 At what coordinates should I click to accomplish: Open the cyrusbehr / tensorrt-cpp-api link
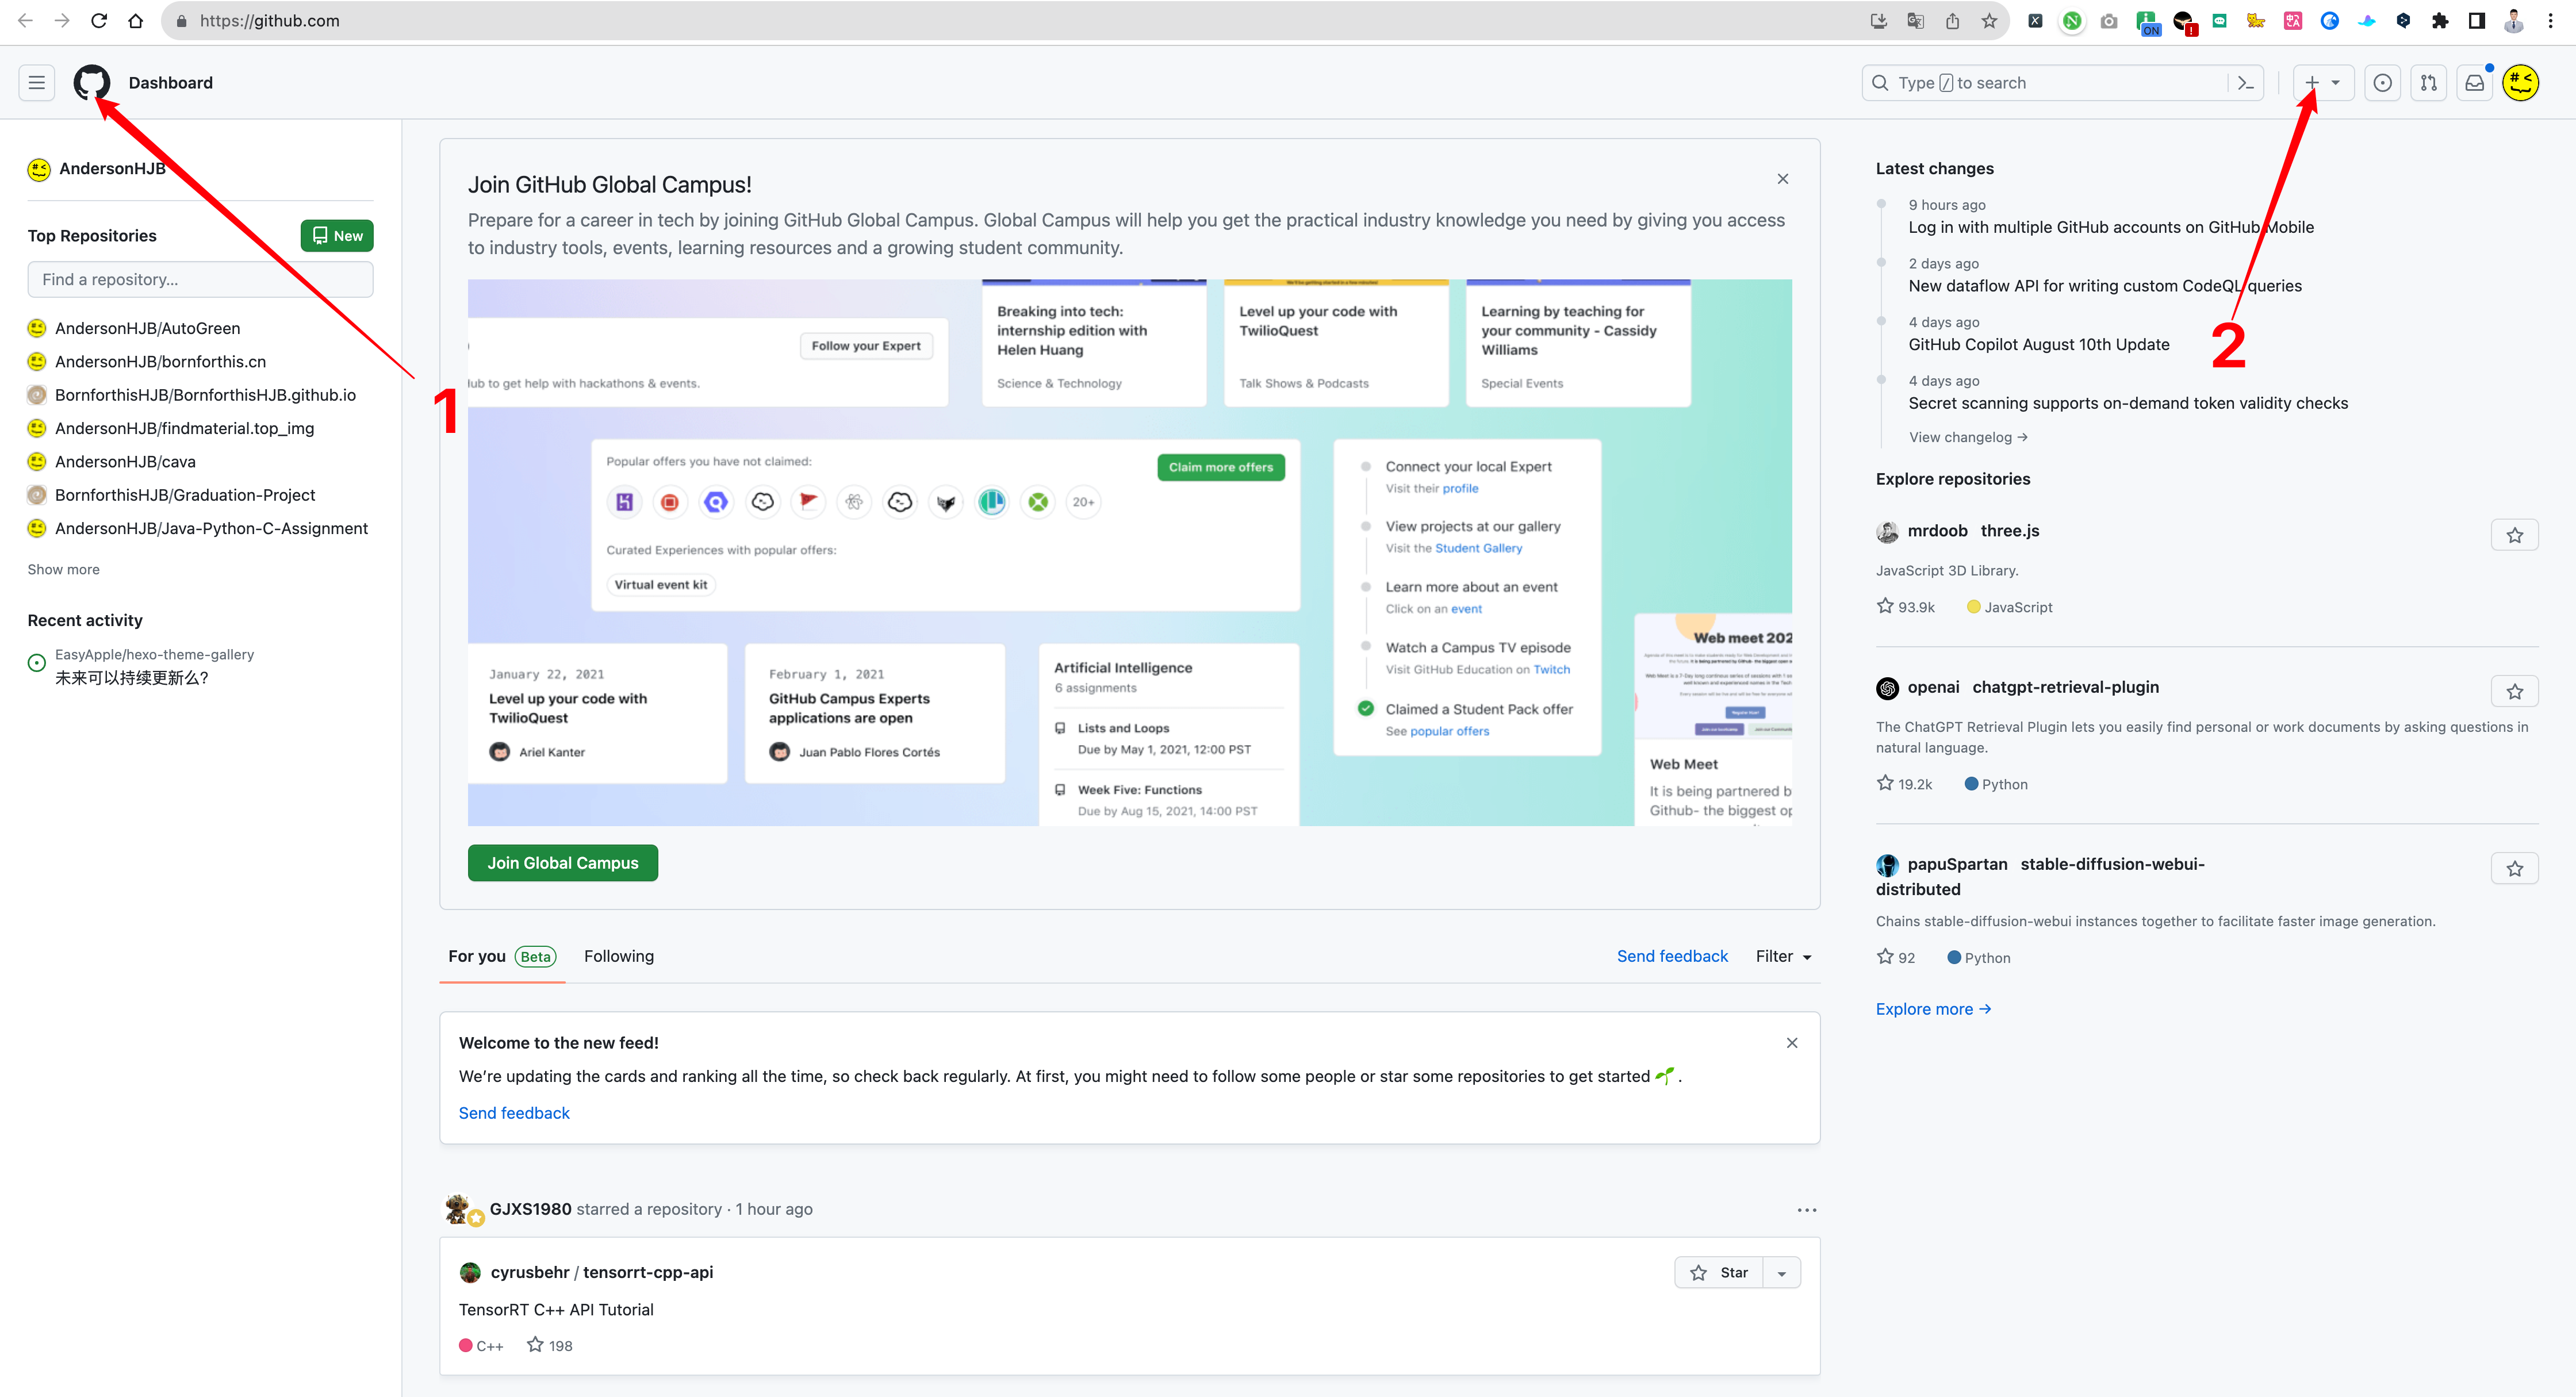[602, 1273]
